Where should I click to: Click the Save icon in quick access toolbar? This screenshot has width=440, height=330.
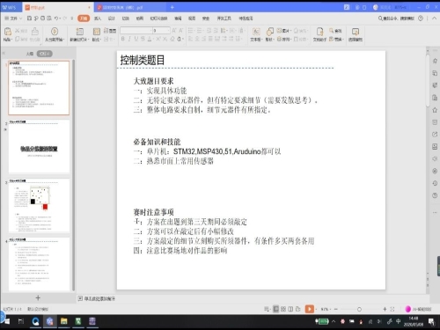[x=29, y=18]
